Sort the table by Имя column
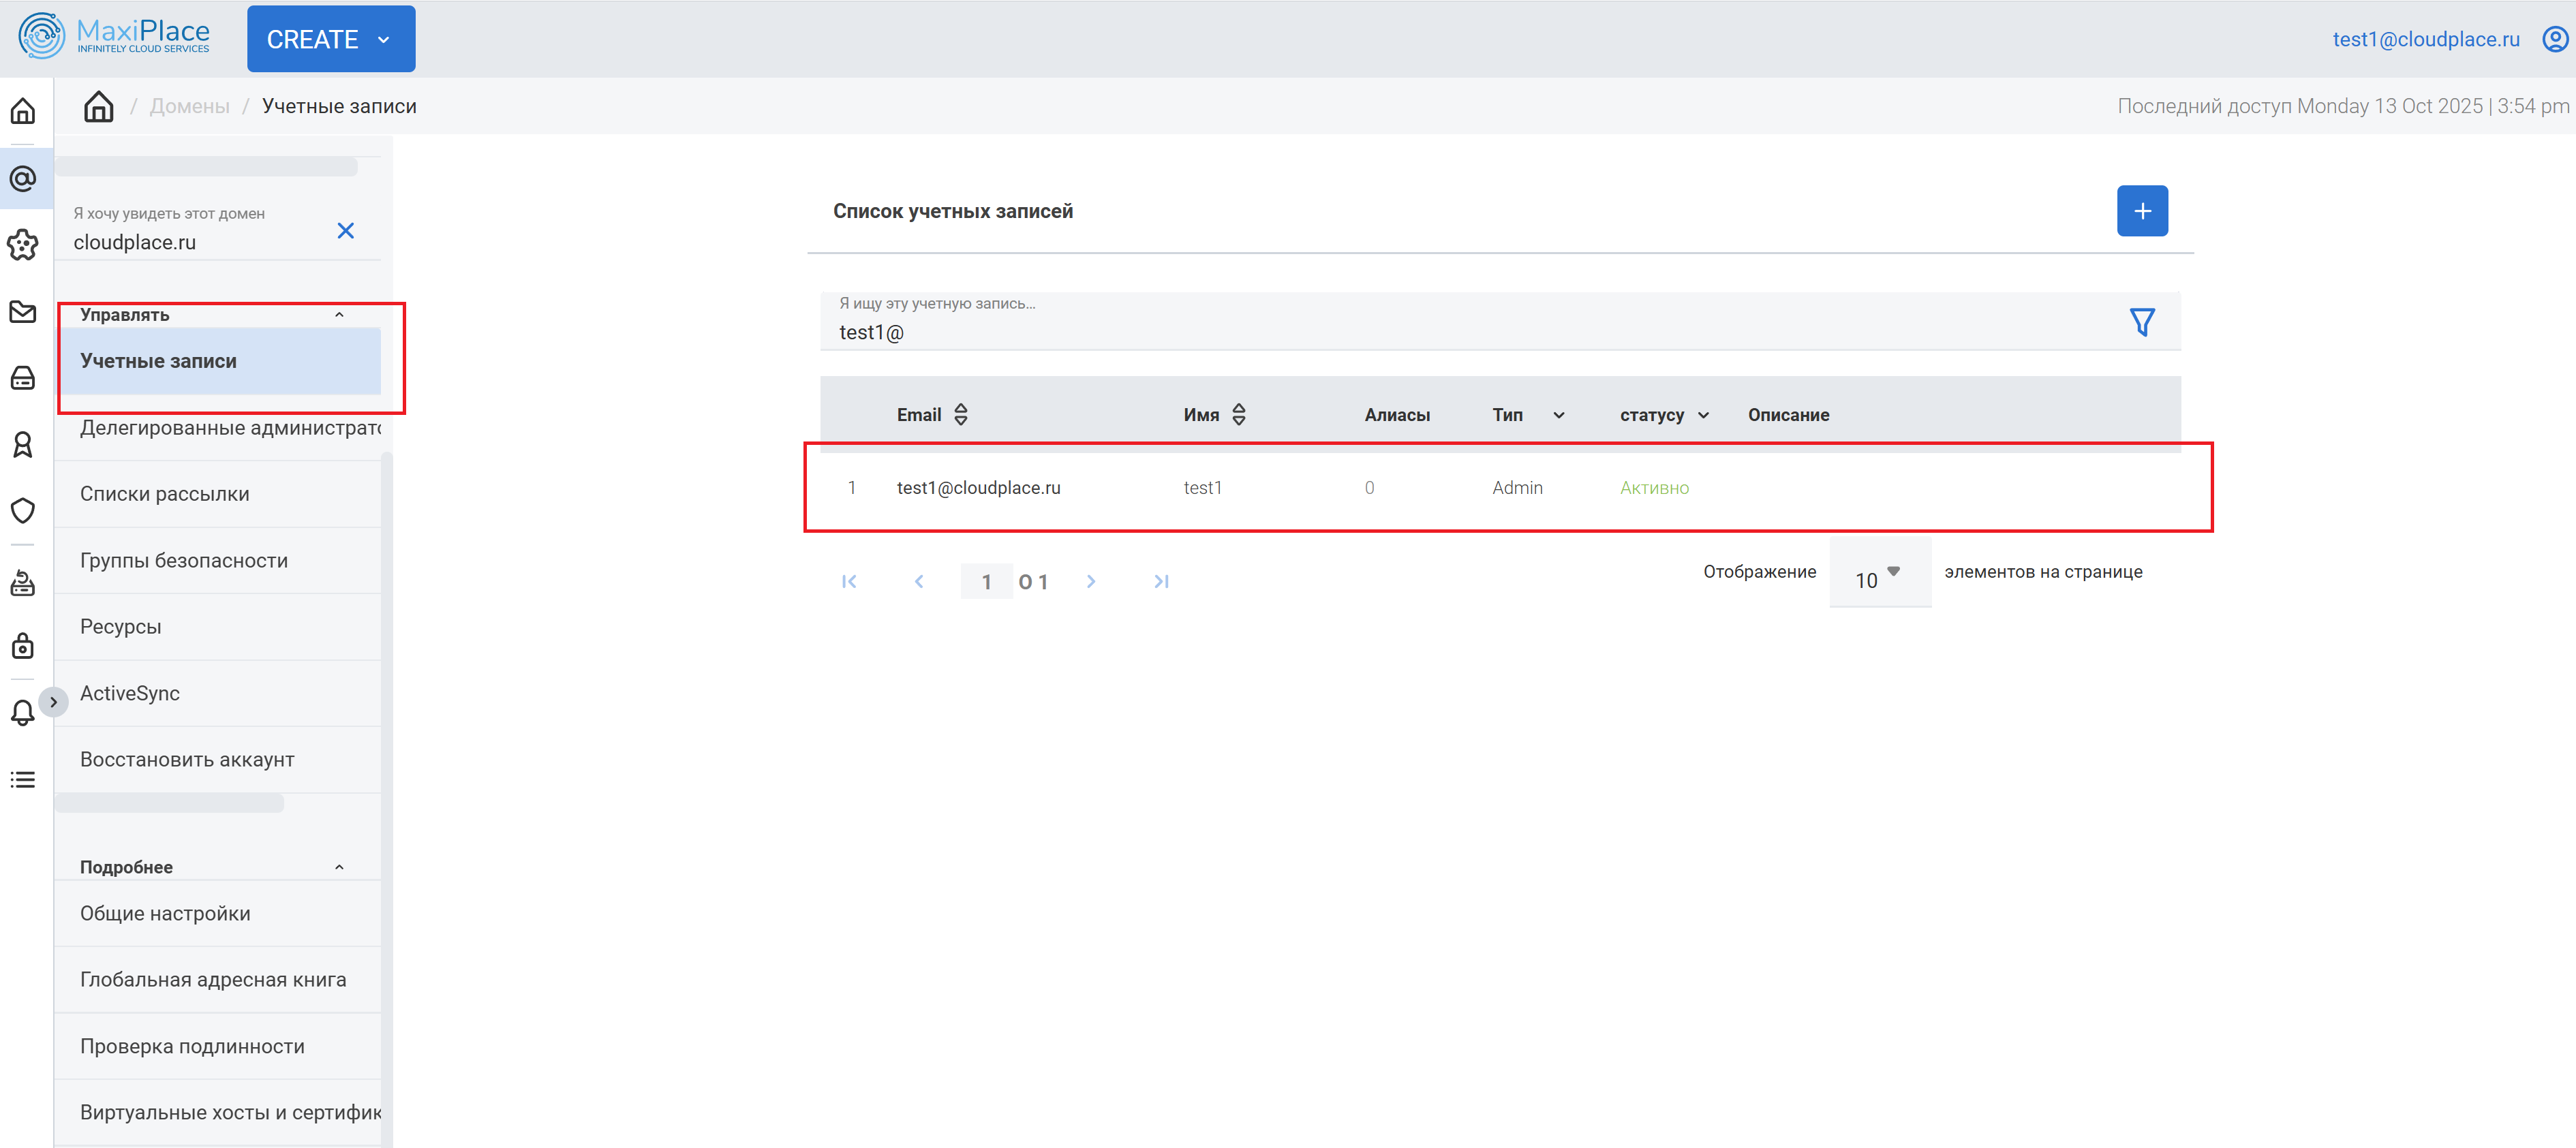The image size is (2576, 1148). [1238, 414]
